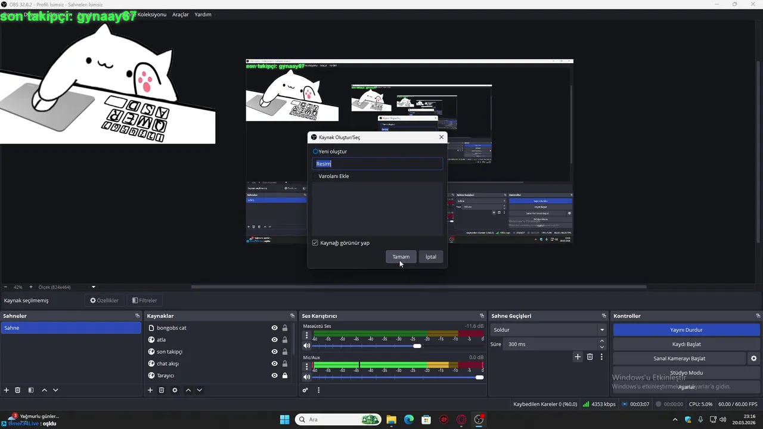Add a new source in Kaynaklar panel
The width and height of the screenshot is (763, 429).
pyautogui.click(x=150, y=390)
